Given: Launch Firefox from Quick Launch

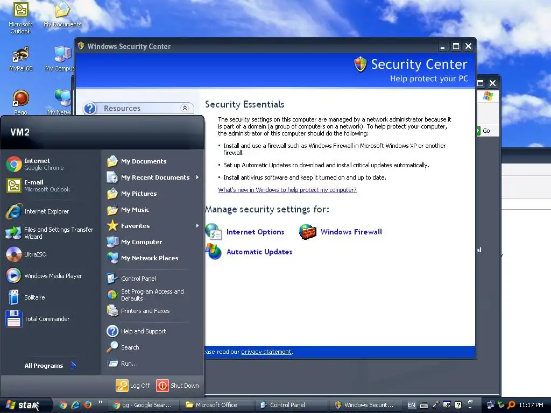Looking at the screenshot, I should point(88,405).
